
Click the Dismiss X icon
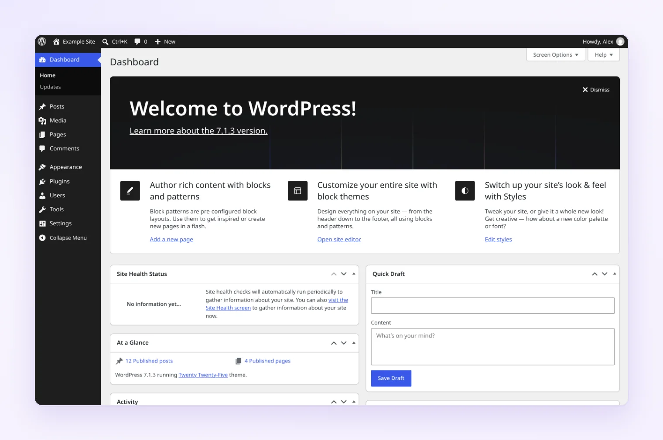pos(585,90)
